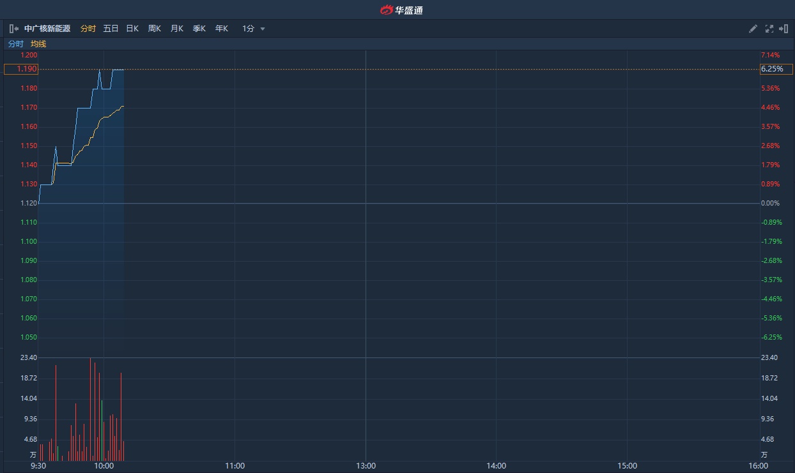The width and height of the screenshot is (795, 473).
Task: Click the 11:00 time axis marker
Action: point(235,466)
